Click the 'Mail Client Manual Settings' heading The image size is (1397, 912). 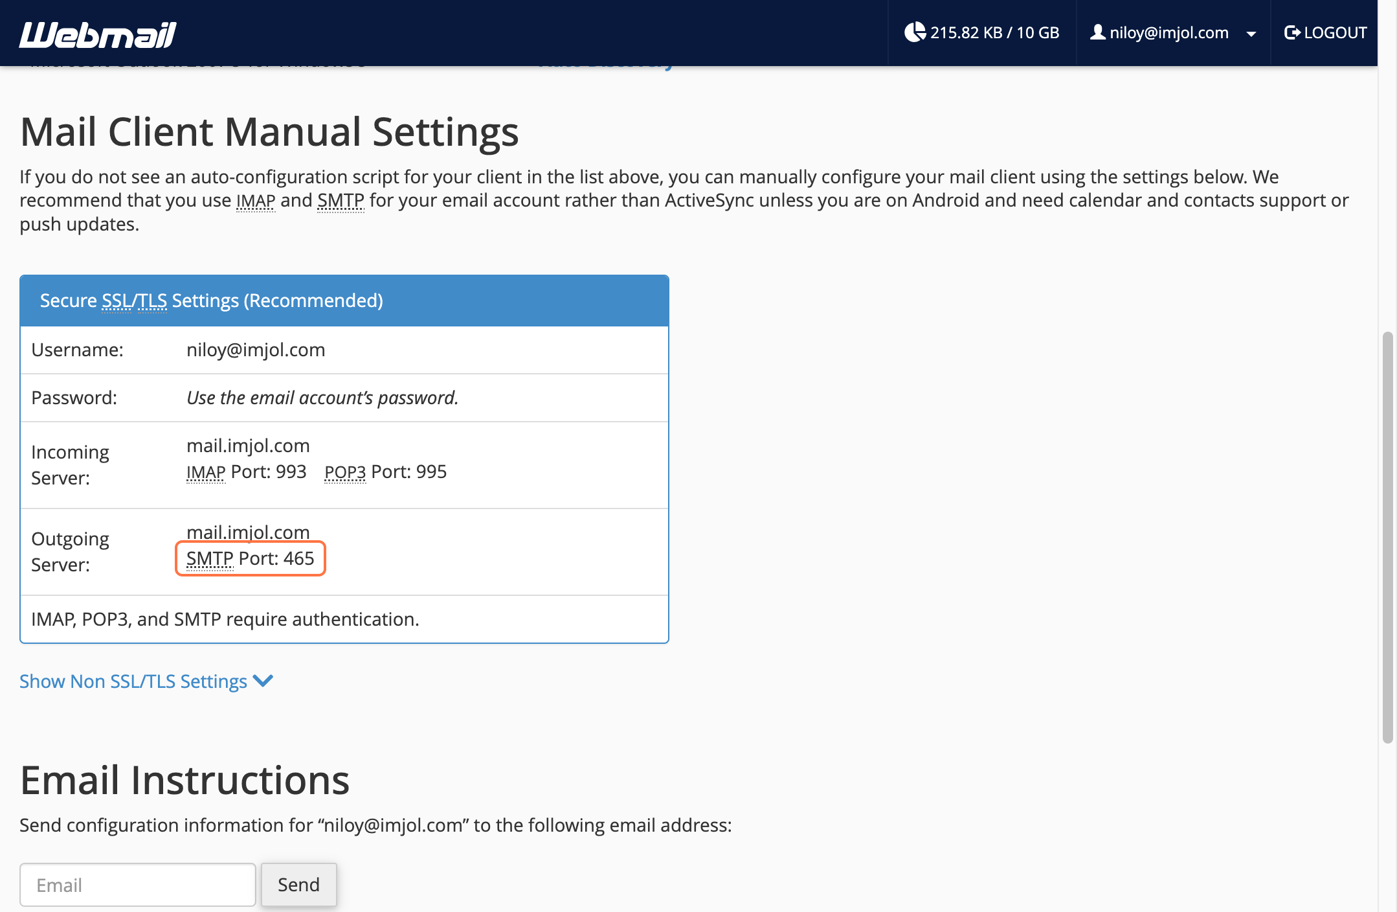pyautogui.click(x=269, y=131)
